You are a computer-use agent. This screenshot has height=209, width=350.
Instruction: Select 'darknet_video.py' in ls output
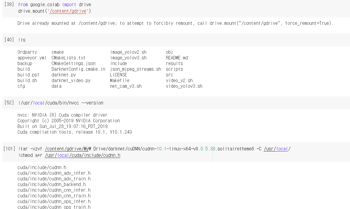point(71,80)
